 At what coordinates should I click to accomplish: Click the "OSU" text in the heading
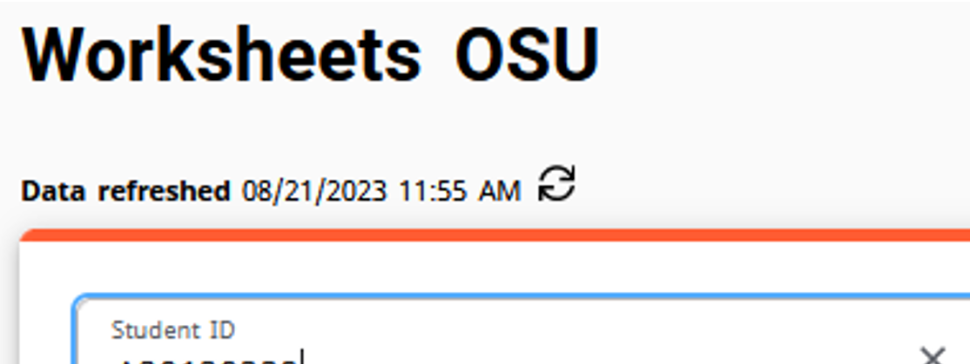point(527,56)
